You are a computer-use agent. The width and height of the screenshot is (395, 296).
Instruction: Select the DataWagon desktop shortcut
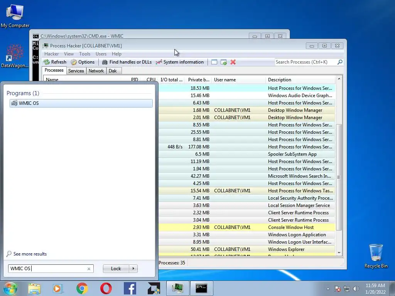15,56
